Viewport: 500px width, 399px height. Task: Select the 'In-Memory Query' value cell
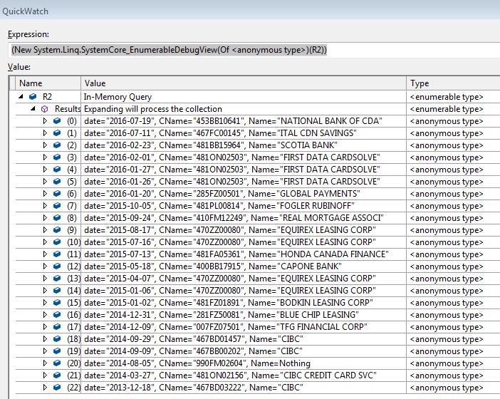244,97
